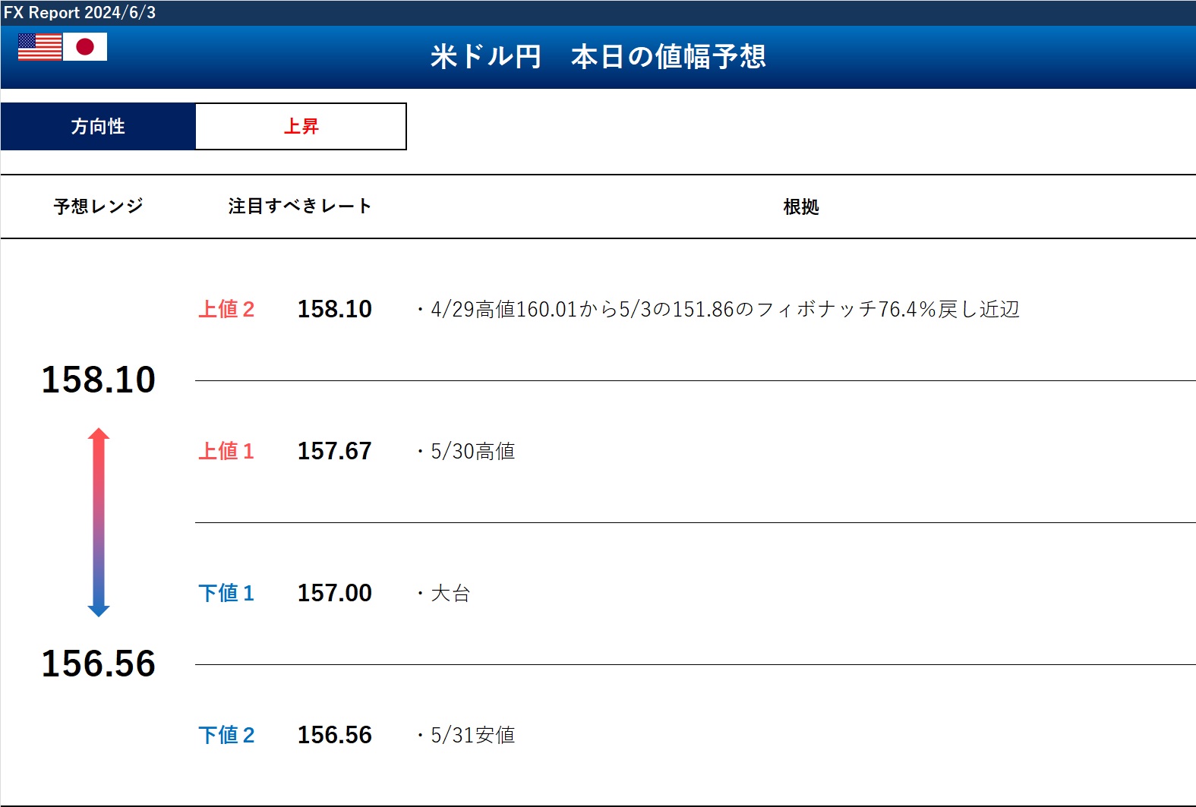Viewport: 1196px width, 807px height.
Task: Select the 方向性 label cell
Action: click(98, 127)
